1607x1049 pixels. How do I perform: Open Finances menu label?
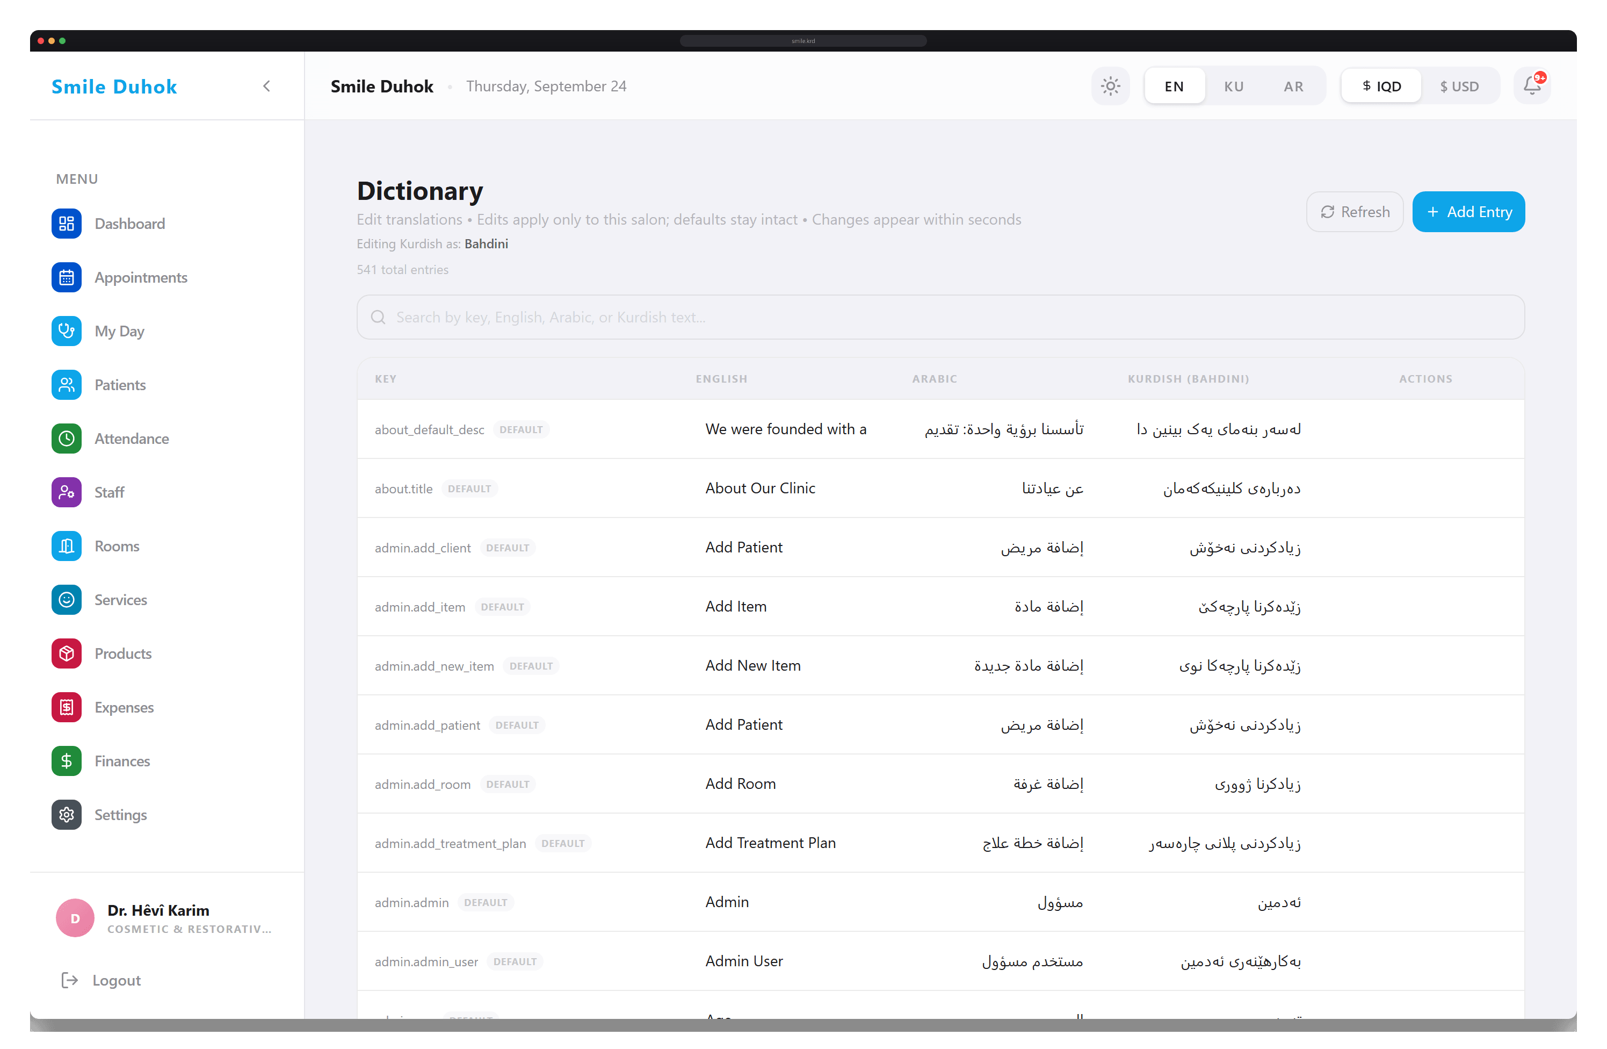tap(122, 761)
